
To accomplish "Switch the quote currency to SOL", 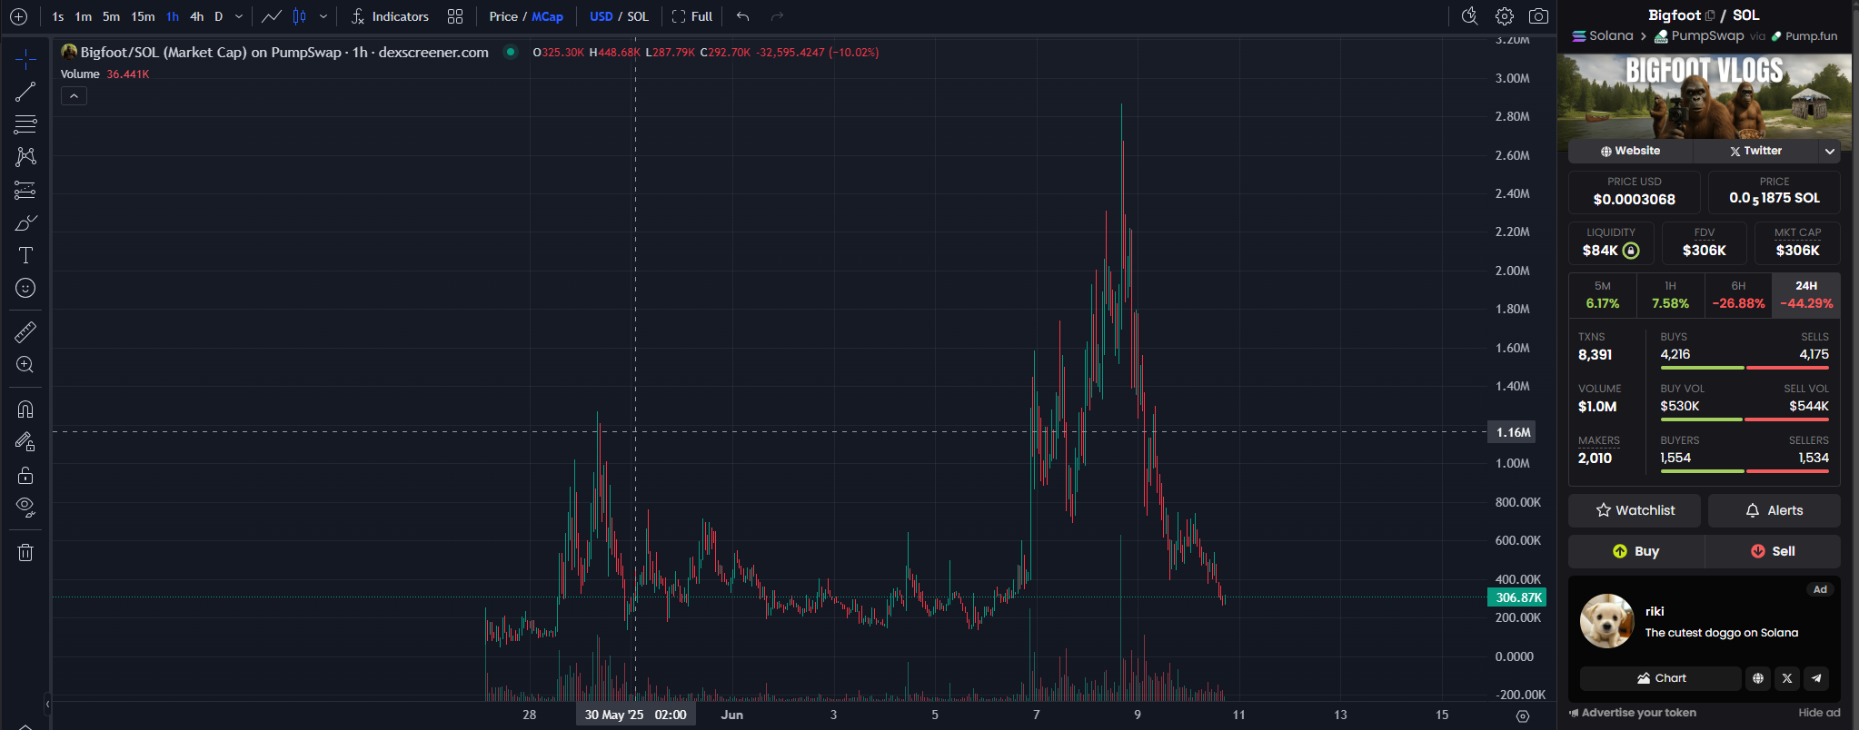I will point(638,16).
